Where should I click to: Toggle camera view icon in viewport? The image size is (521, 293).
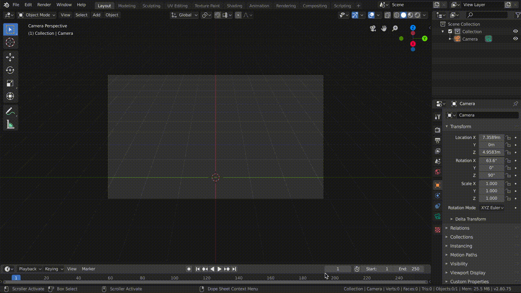pos(373,28)
